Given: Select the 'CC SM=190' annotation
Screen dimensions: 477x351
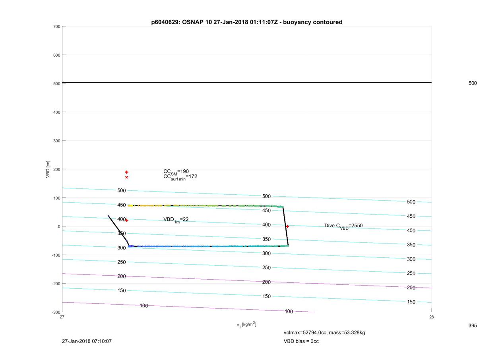Looking at the screenshot, I should pos(176,171).
